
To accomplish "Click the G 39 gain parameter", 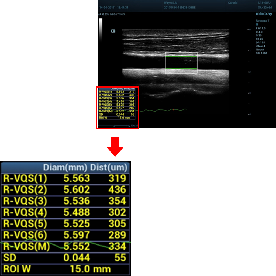I will (258, 36).
